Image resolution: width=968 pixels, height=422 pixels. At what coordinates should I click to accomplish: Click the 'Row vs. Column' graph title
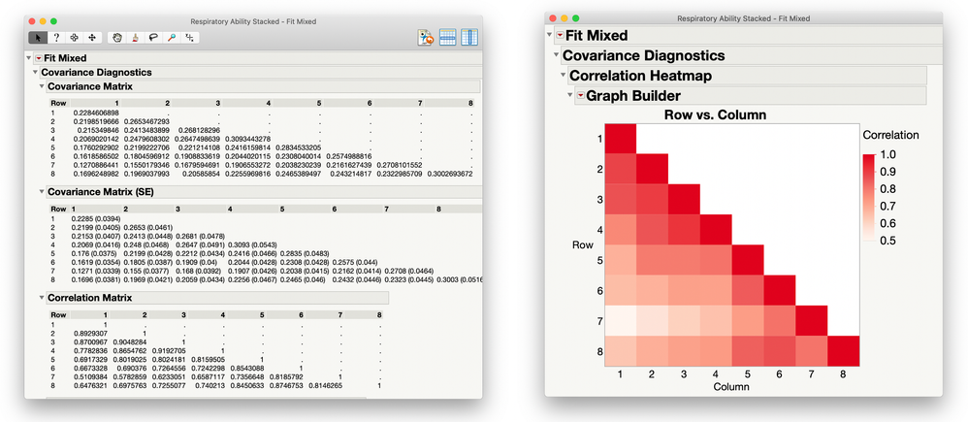click(x=715, y=114)
